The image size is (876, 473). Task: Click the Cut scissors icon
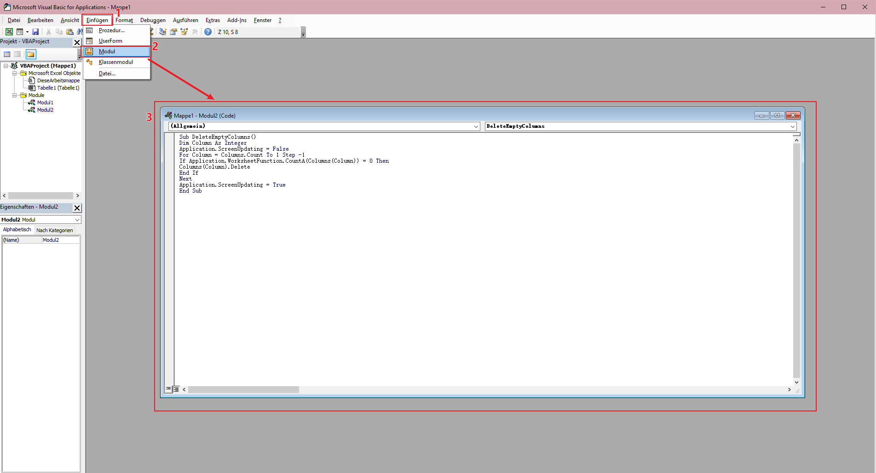point(48,32)
